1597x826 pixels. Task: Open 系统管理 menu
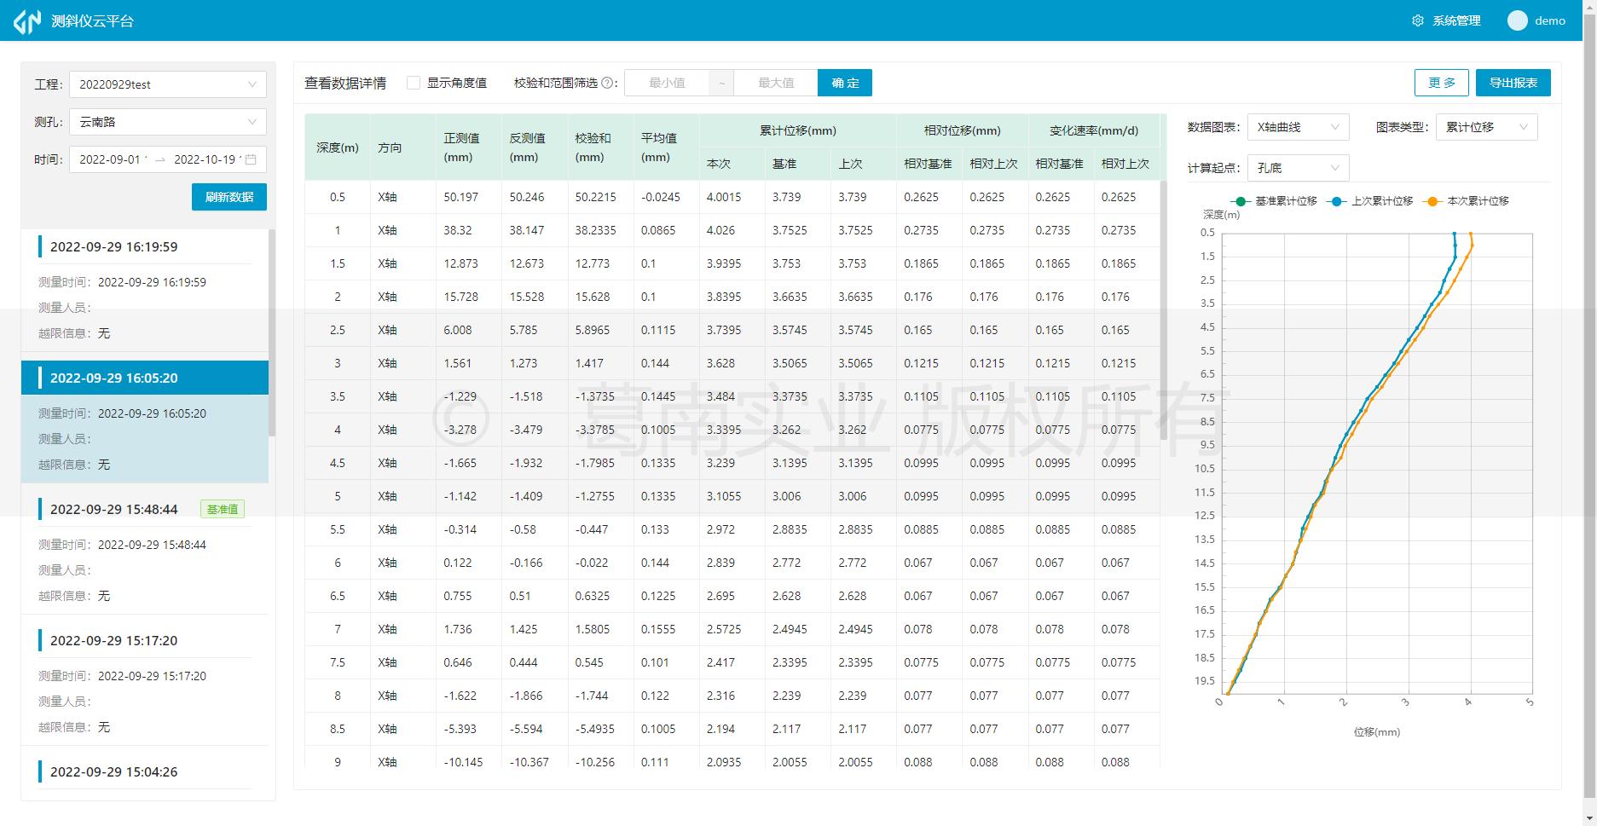(x=1456, y=20)
